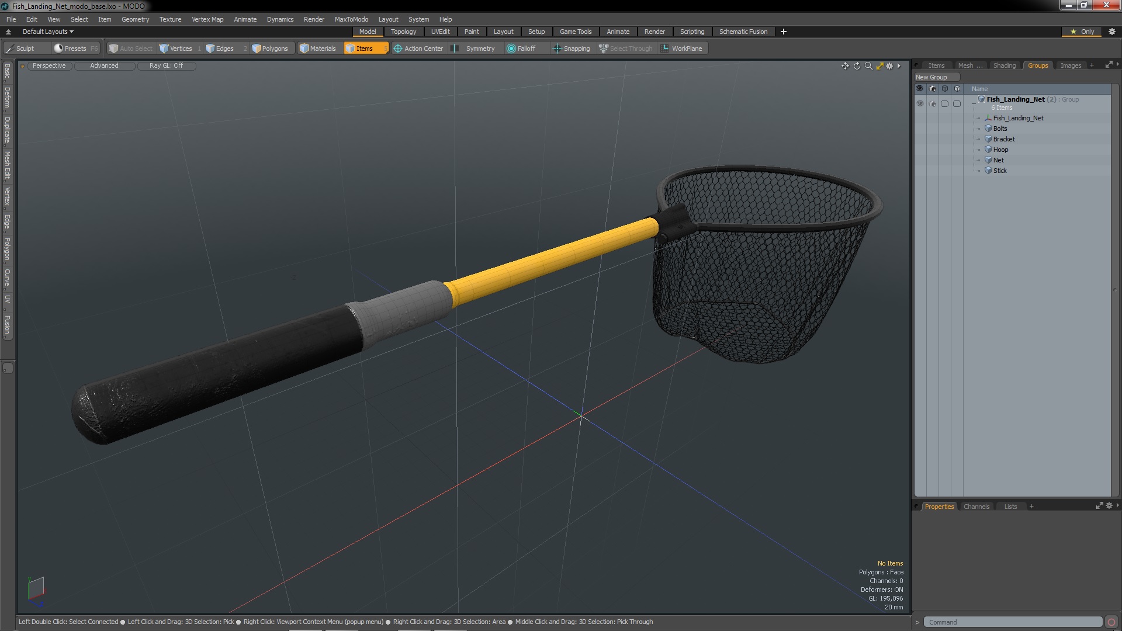Click the viewport rotate icon
The width and height of the screenshot is (1122, 631).
click(857, 66)
